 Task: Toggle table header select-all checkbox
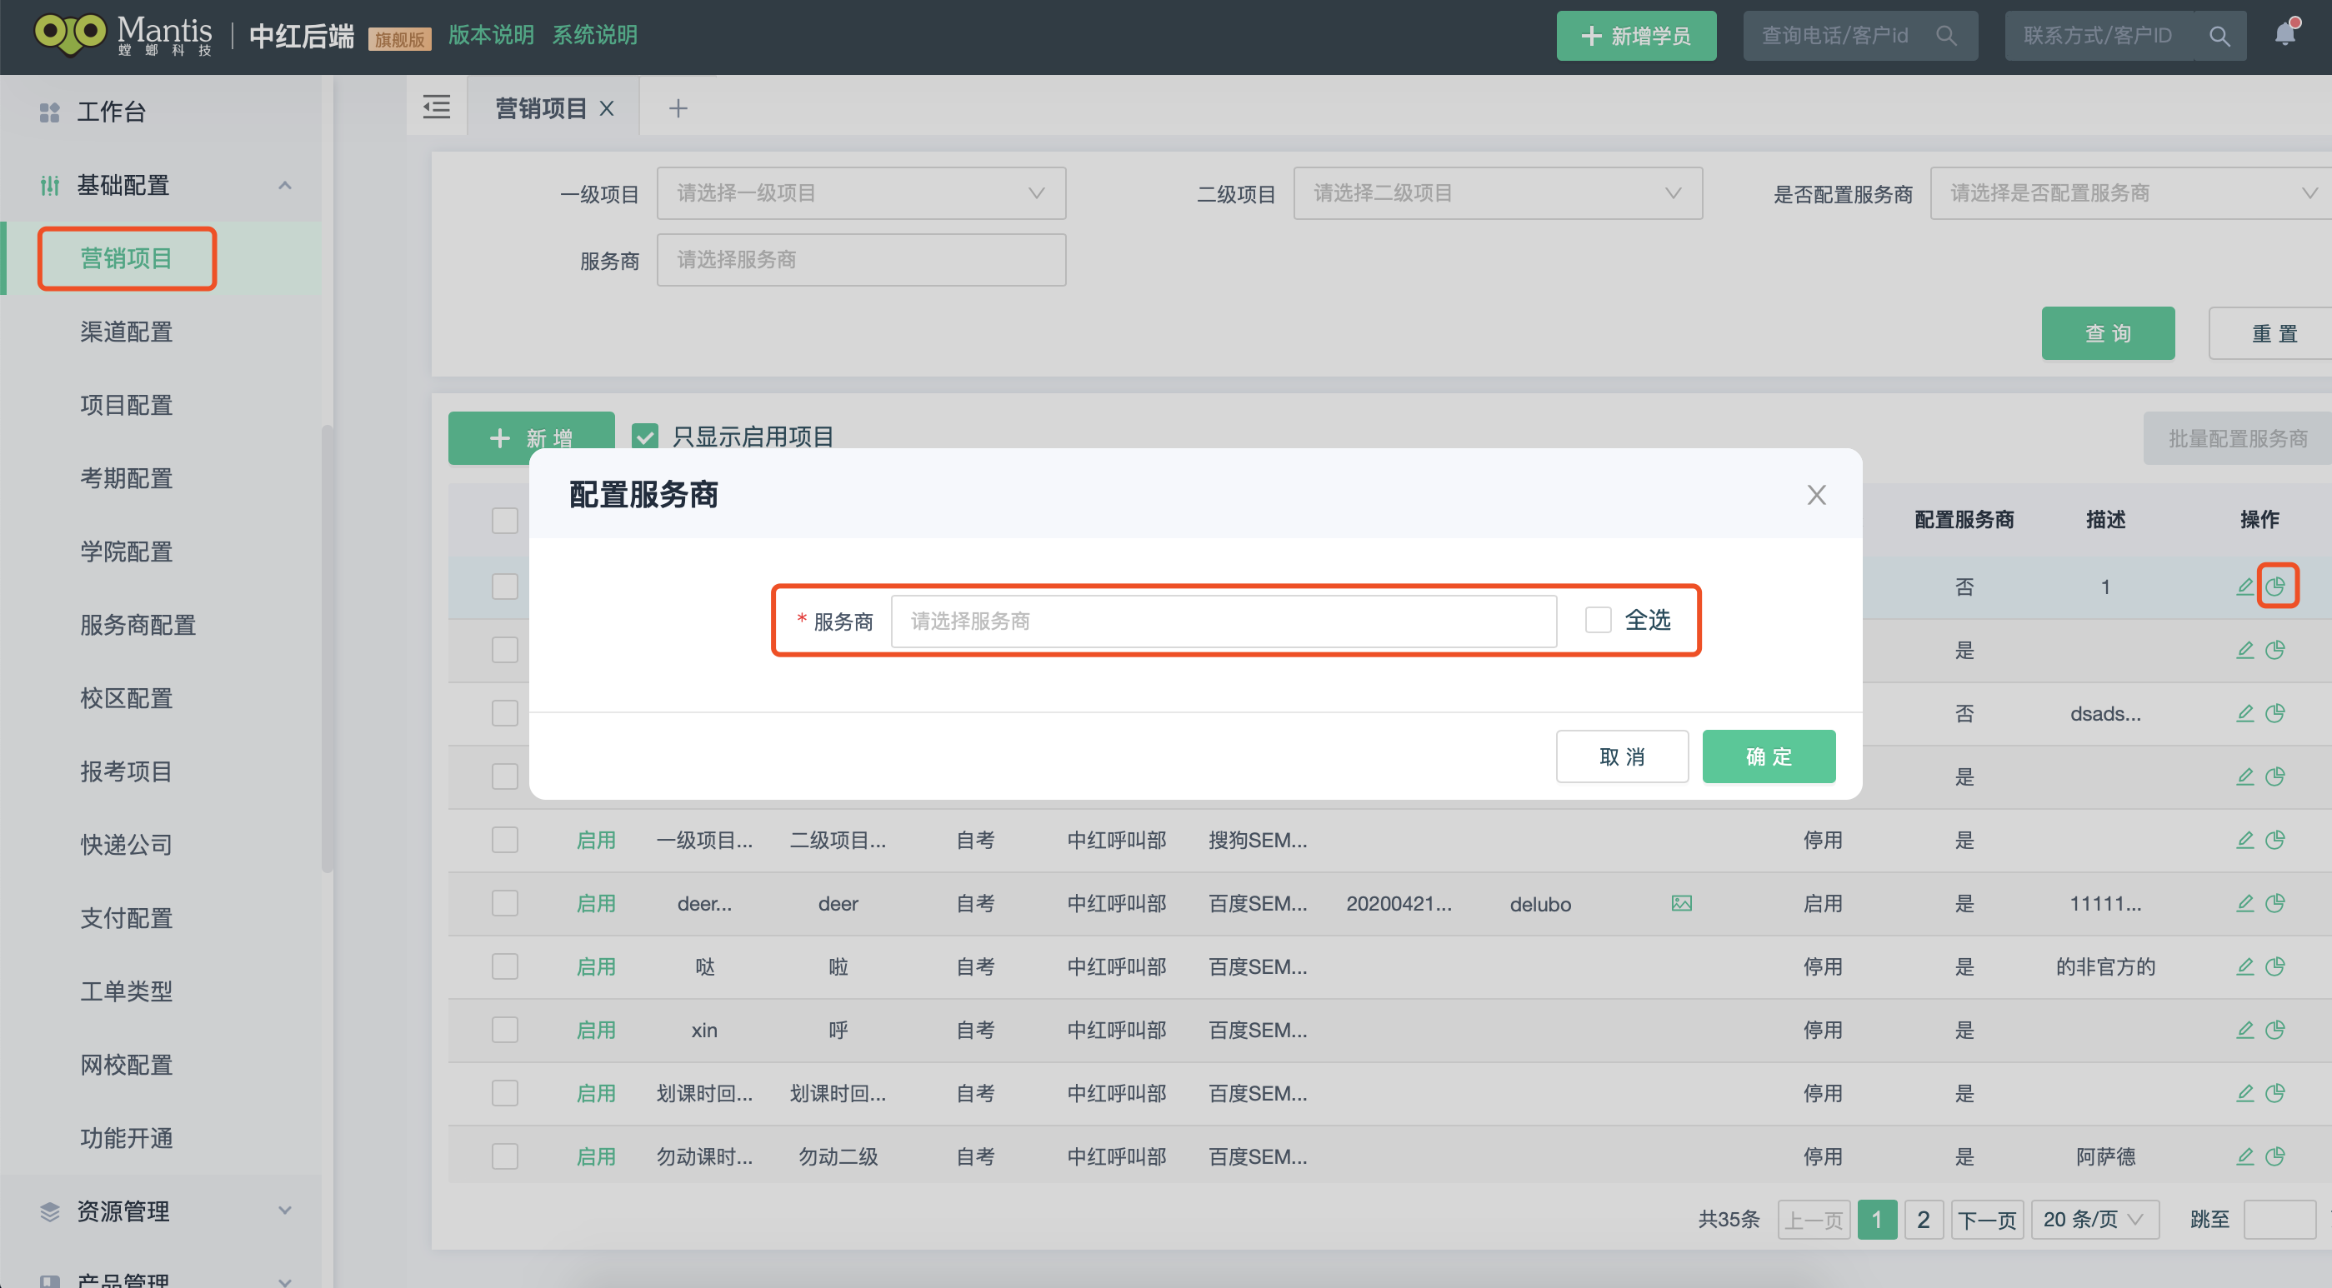tap(504, 521)
